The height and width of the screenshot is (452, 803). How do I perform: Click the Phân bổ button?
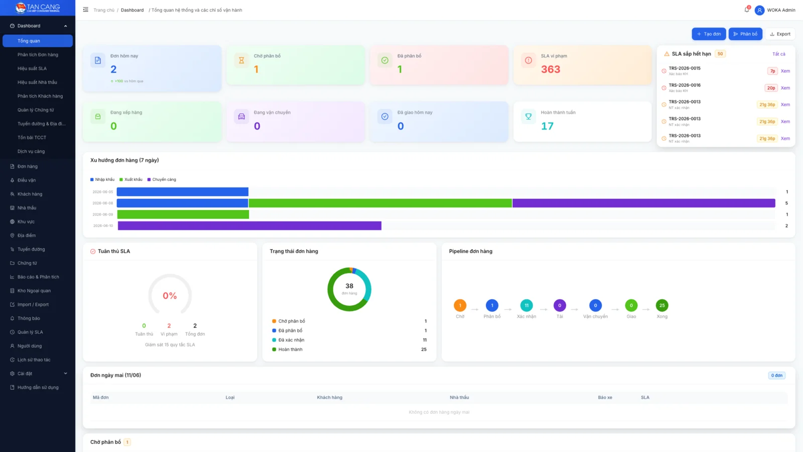point(745,34)
